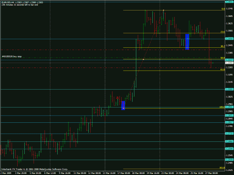Image resolution: width=234 pixels, height=175 pixels.
Task: Click the 1.2965 price scale value
Action: (x=230, y=104)
